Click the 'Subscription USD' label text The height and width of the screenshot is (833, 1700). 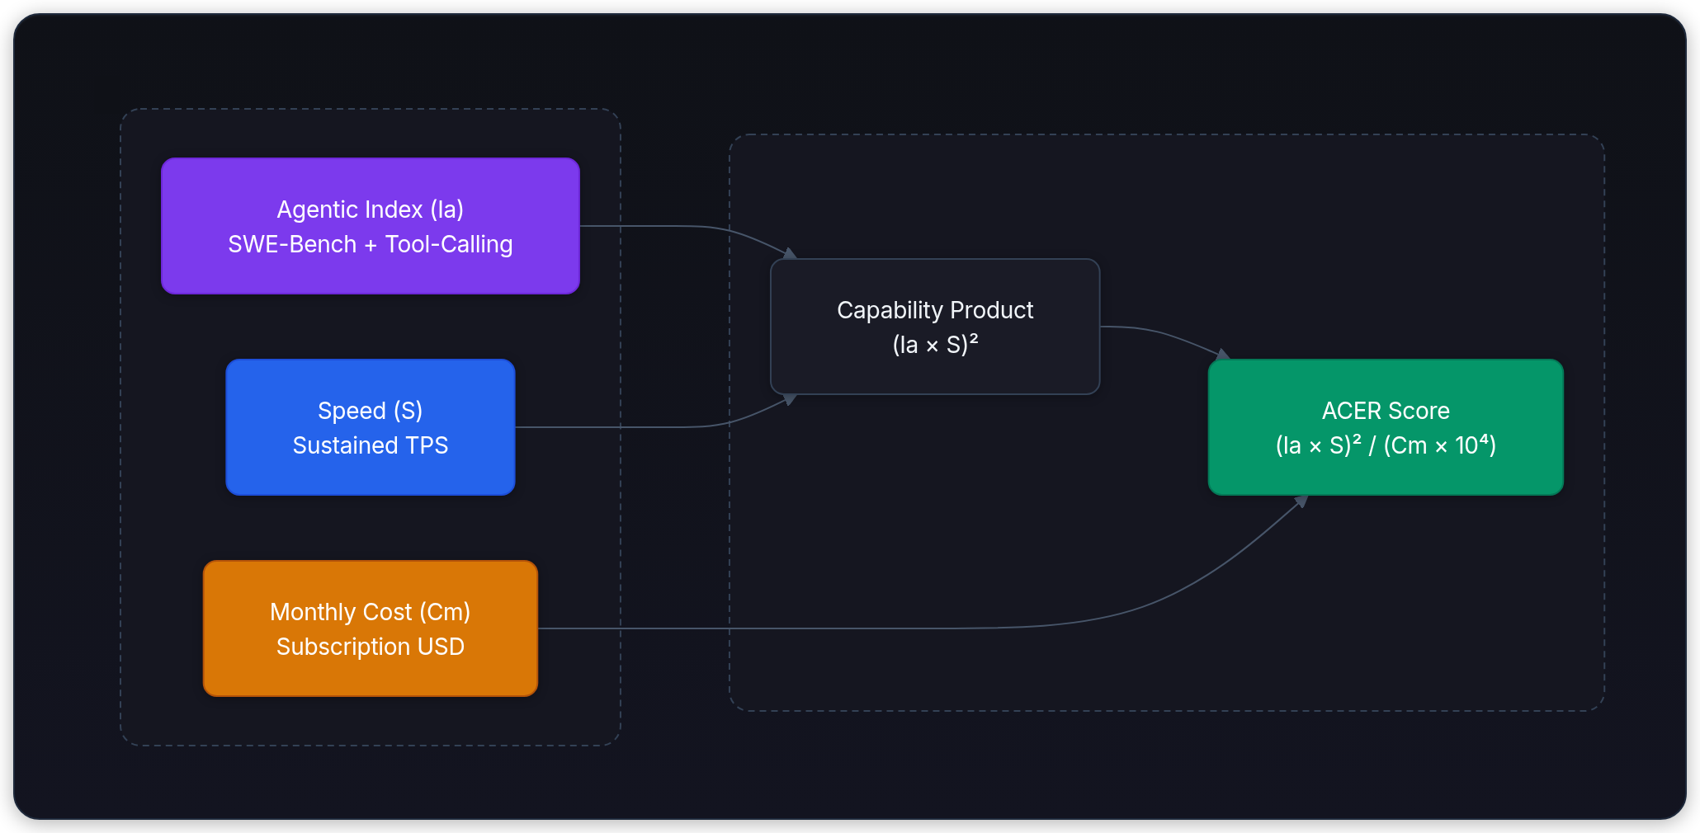[370, 647]
